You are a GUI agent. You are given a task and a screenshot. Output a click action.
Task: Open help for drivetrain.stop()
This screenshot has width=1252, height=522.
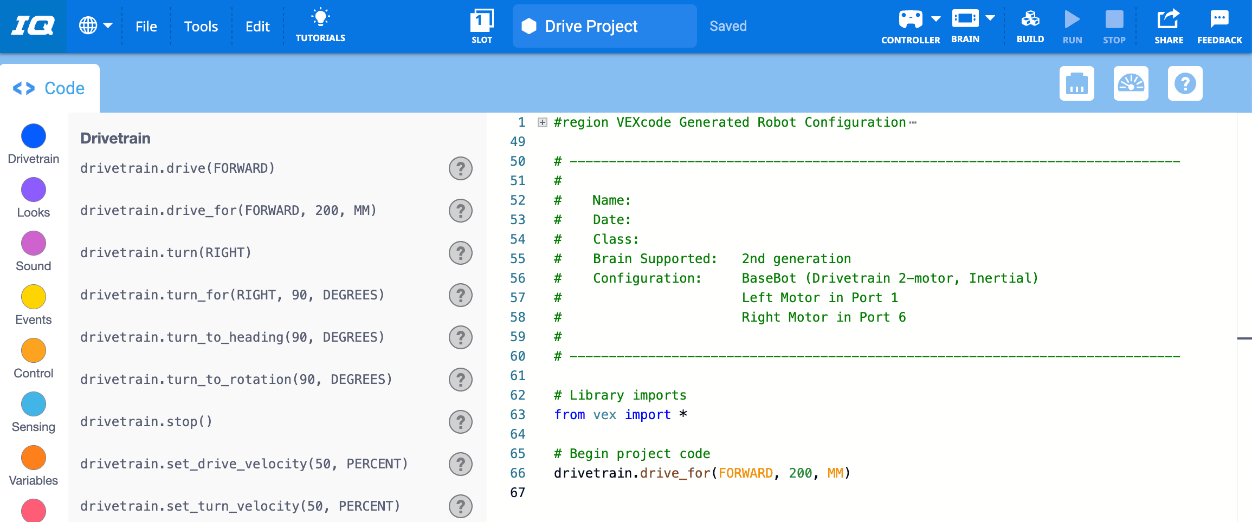coord(460,421)
